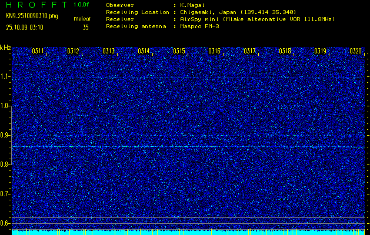Click the 0314 time marker

[x=144, y=51]
